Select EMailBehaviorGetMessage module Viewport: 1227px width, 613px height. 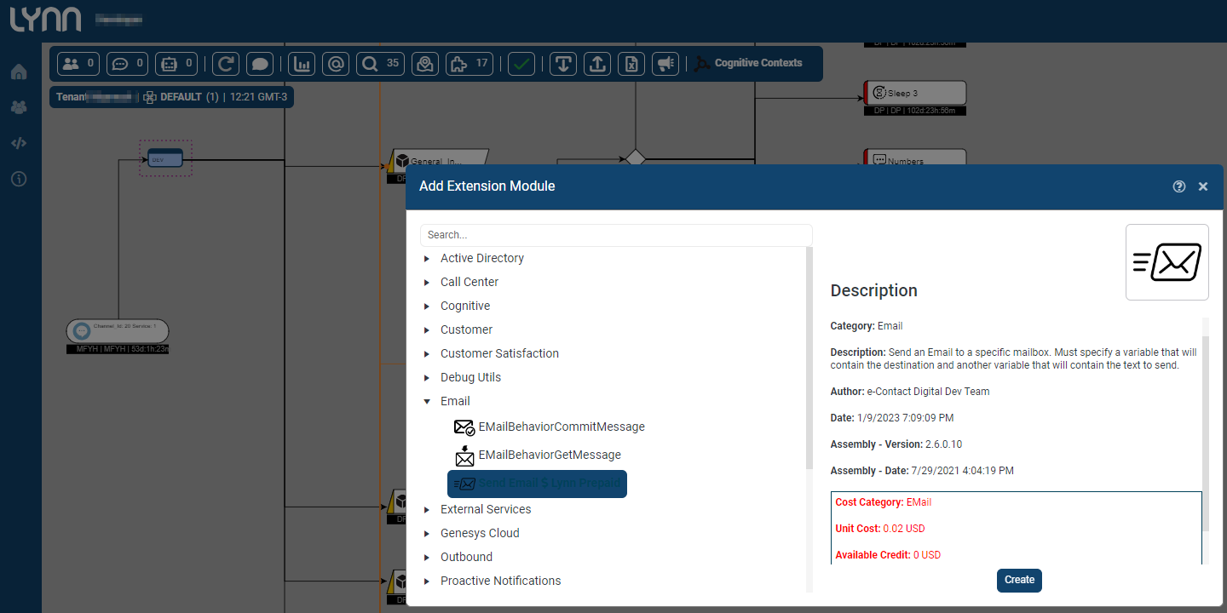coord(538,455)
